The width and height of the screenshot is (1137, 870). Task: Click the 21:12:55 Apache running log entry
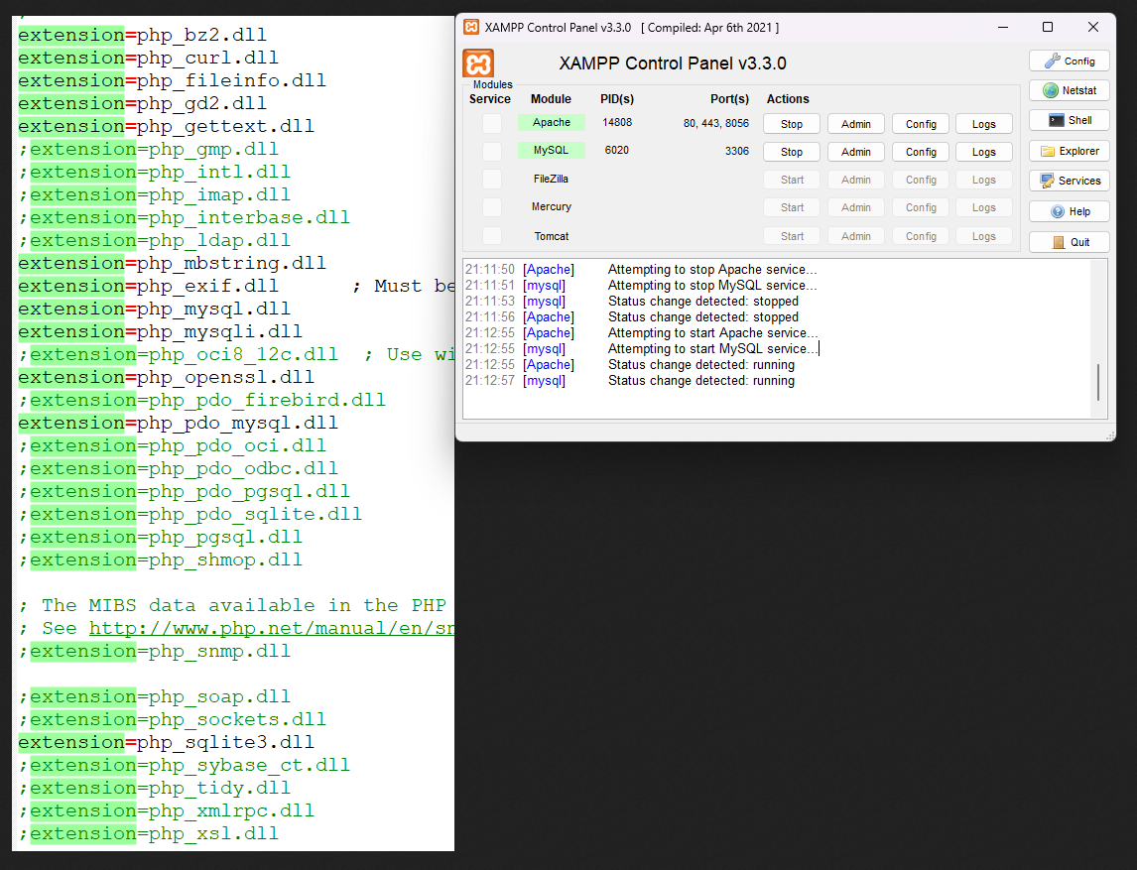point(630,365)
